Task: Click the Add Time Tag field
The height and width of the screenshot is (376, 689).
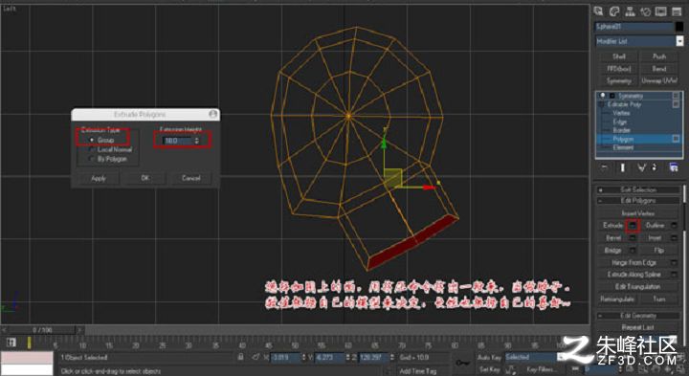Action: 418,370
